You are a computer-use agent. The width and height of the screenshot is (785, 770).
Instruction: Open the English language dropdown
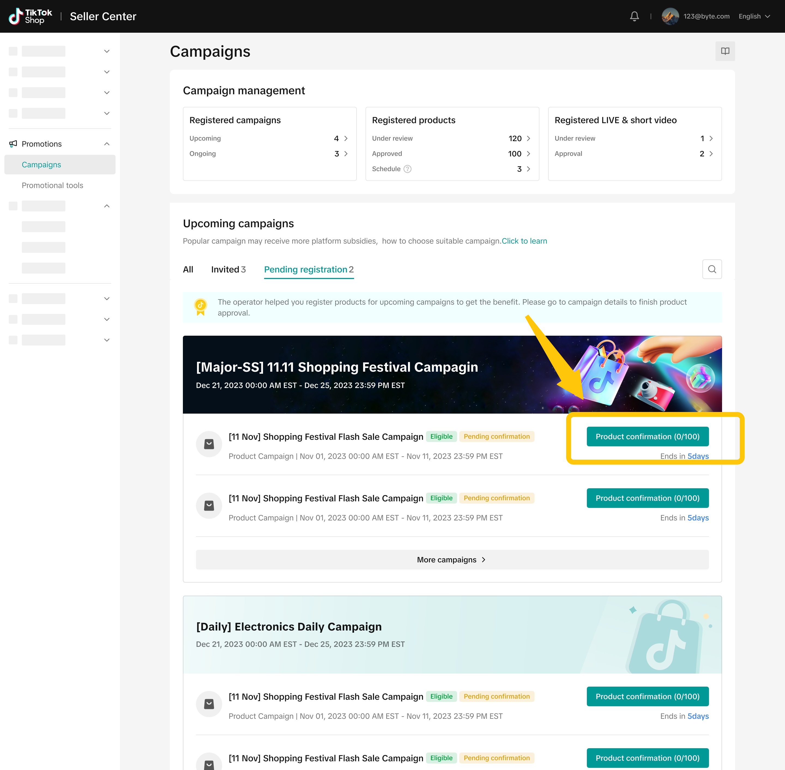(754, 16)
